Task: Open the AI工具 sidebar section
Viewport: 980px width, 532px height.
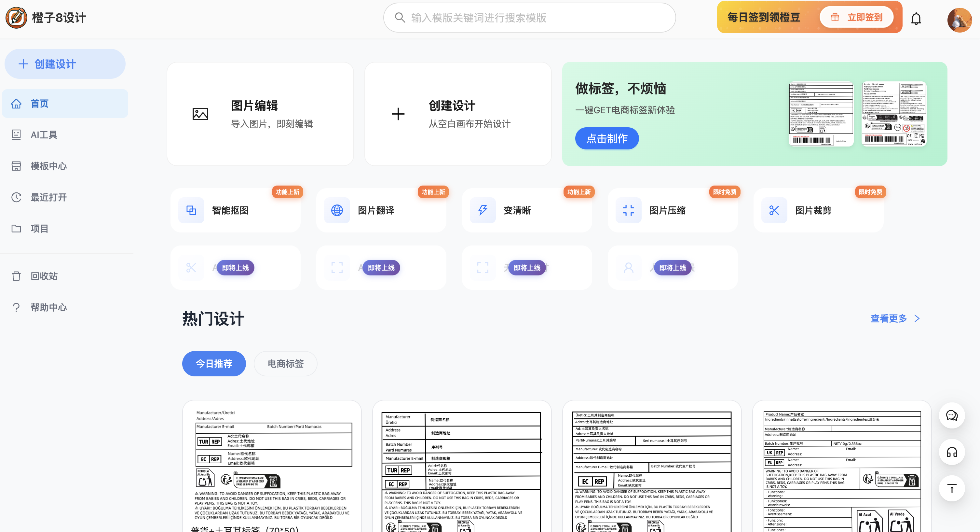Action: (x=43, y=134)
